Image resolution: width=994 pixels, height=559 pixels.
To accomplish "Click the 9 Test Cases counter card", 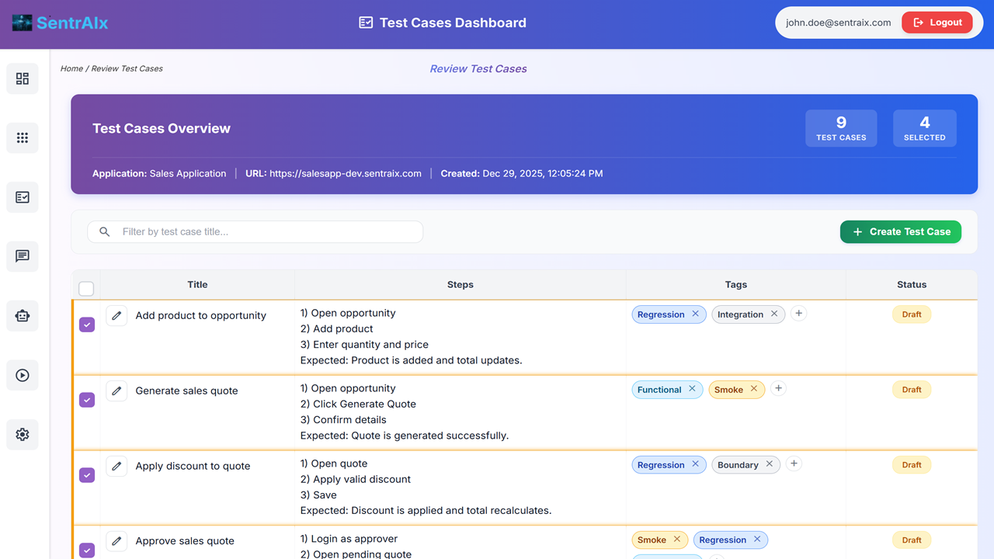I will (841, 128).
